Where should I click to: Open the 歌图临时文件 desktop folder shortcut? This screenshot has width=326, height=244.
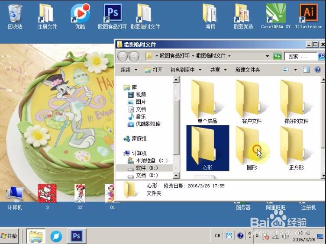point(145,16)
